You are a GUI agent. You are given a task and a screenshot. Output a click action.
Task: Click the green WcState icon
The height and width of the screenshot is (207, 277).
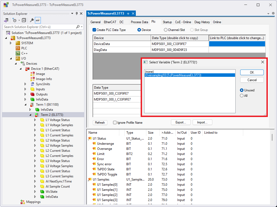[42, 192]
